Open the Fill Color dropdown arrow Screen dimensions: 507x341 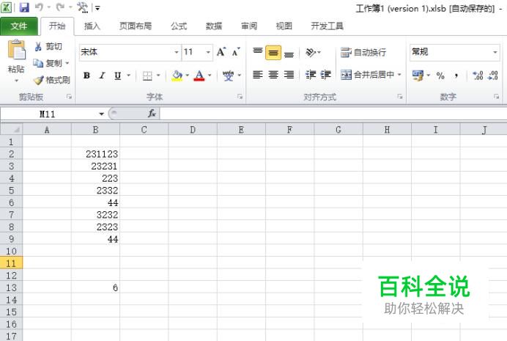coord(188,76)
